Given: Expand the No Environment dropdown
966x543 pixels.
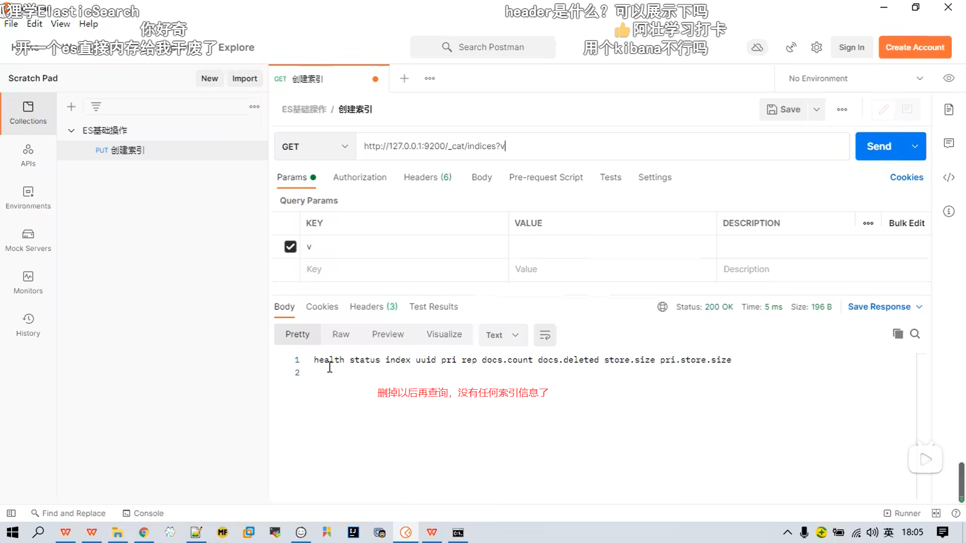Looking at the screenshot, I should [x=855, y=78].
